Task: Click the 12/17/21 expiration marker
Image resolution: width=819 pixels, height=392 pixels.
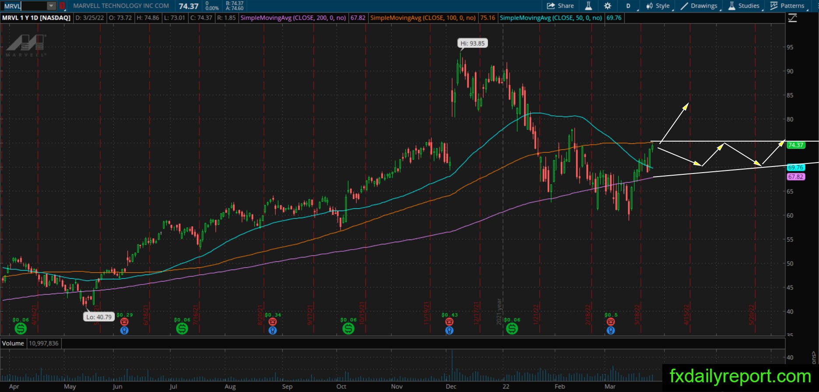Action: tap(476, 313)
